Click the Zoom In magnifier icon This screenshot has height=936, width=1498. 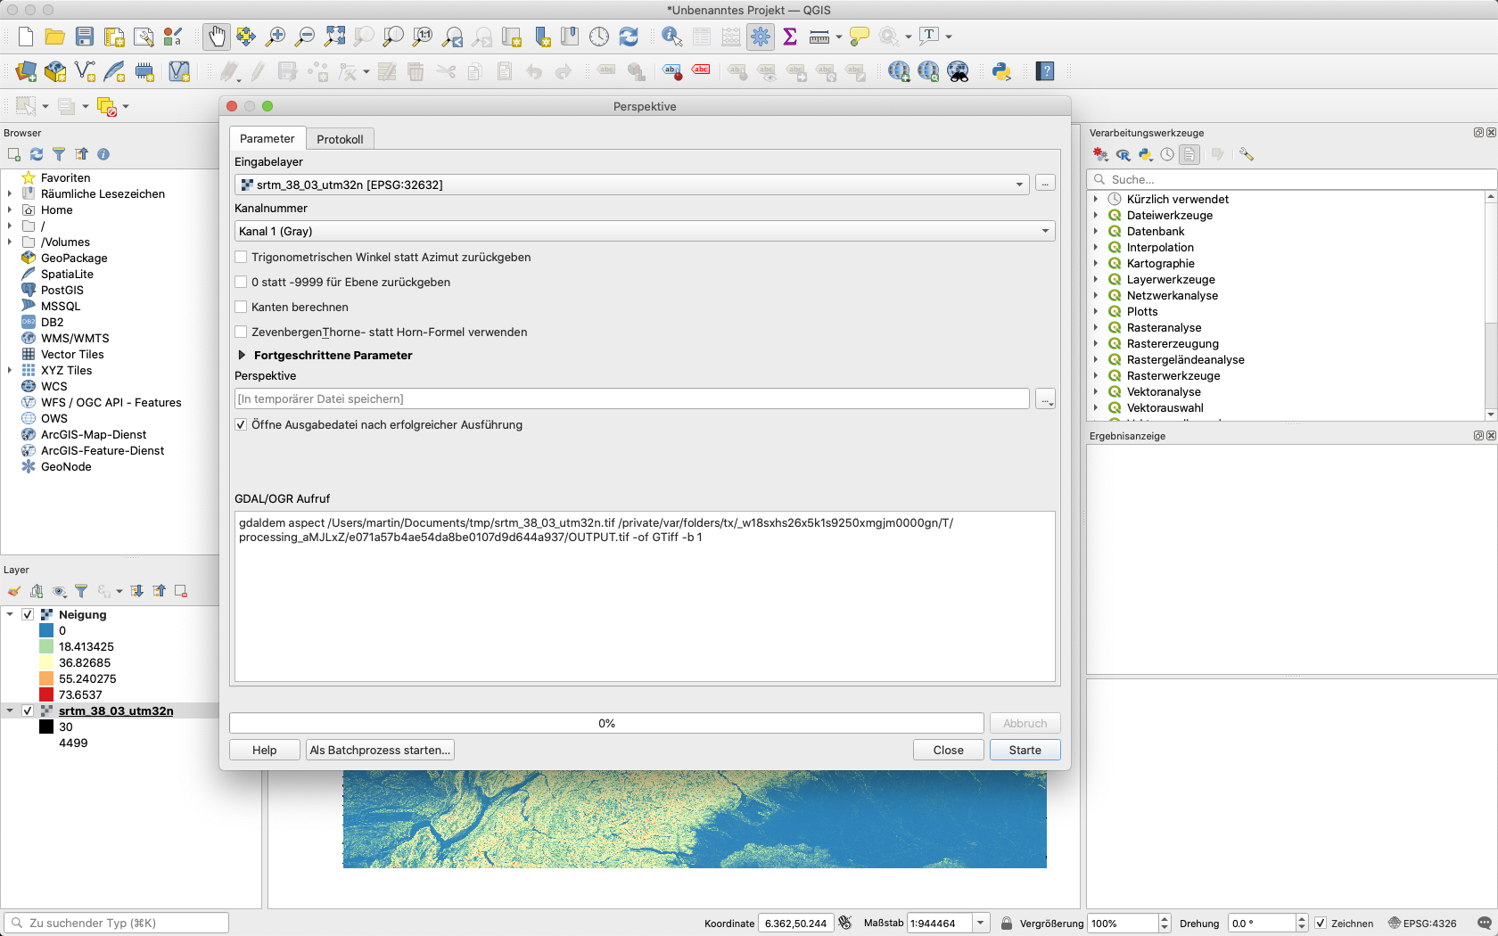276,37
